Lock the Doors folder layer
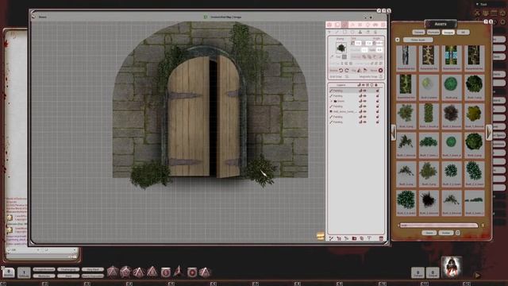Image resolution: width=508 pixels, height=286 pixels. 378,101
